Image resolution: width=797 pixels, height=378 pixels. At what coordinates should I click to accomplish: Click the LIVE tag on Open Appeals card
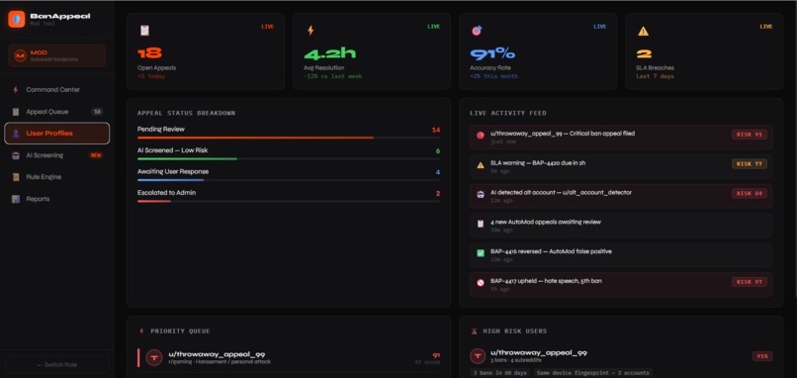click(267, 27)
